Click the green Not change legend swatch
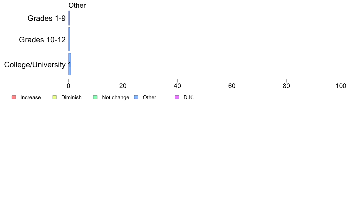 95,97
